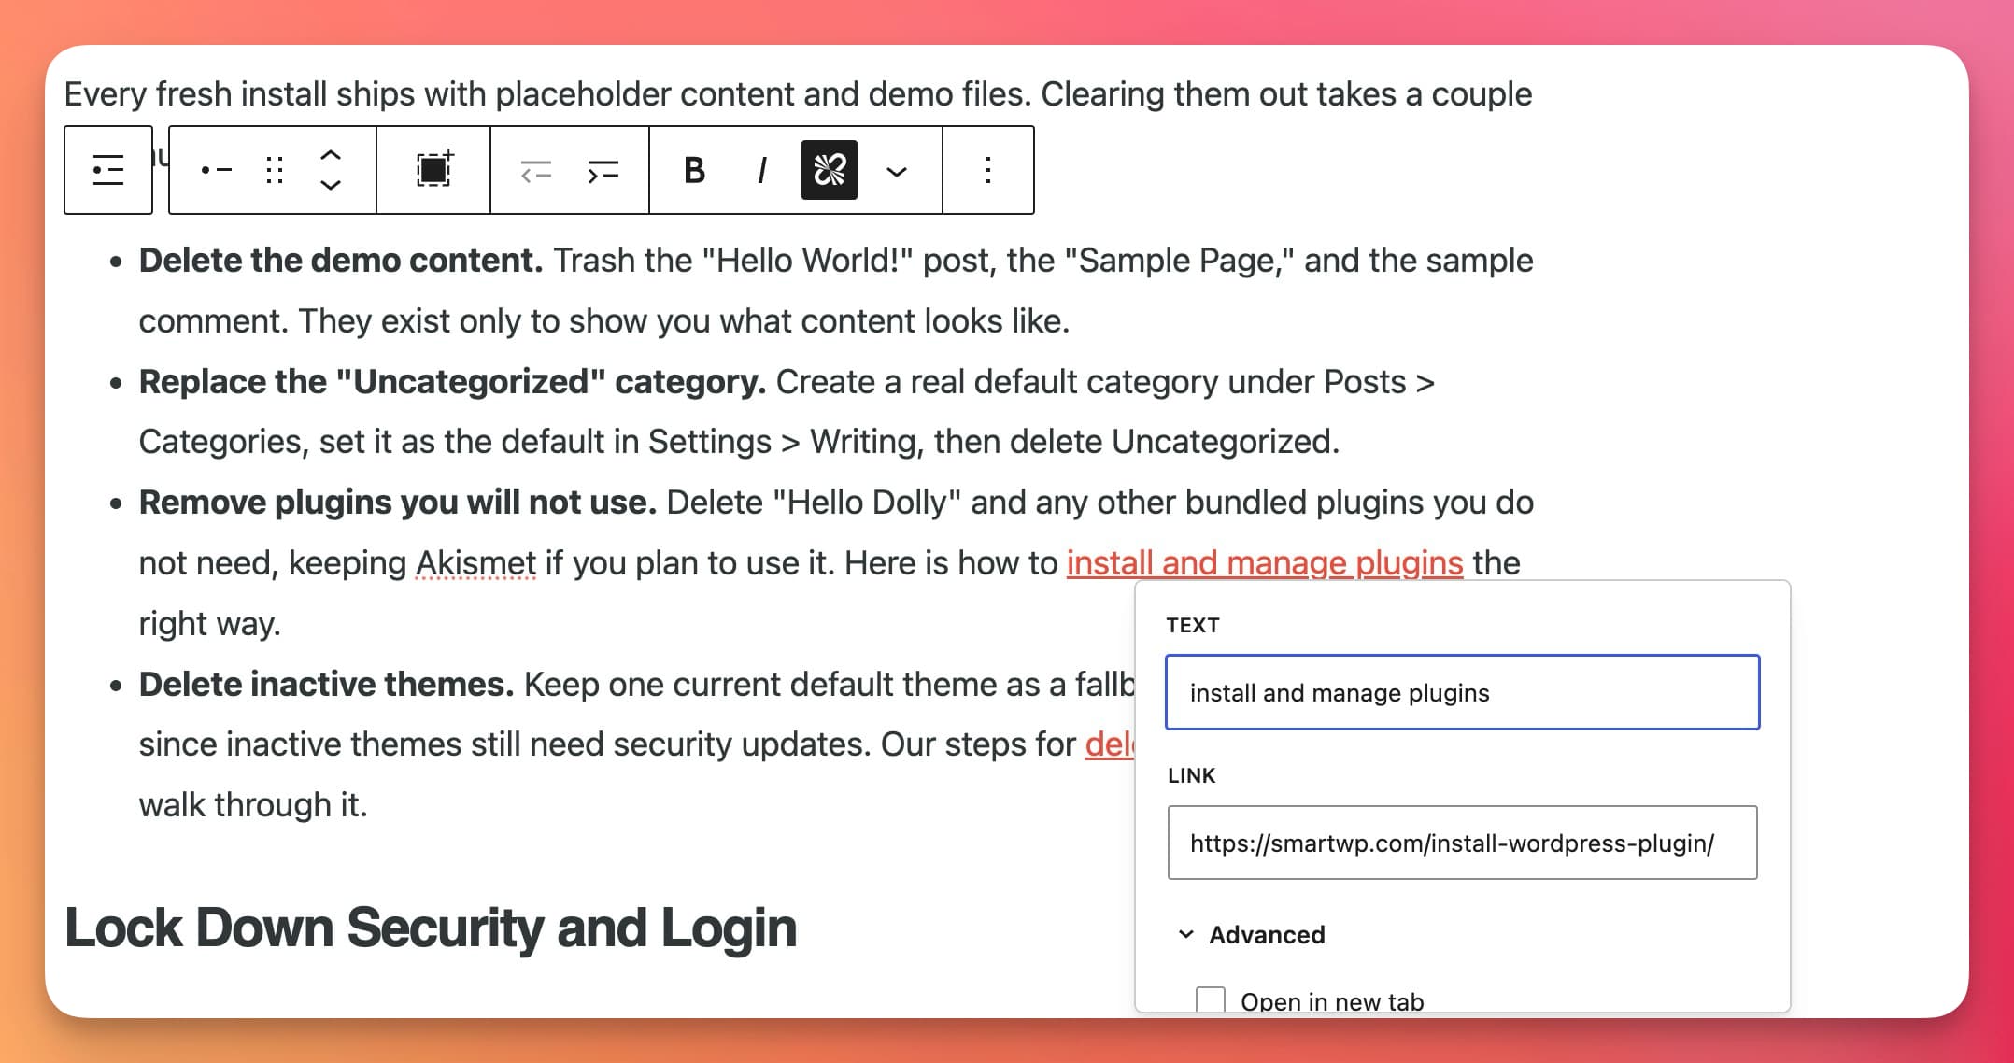Viewport: 2014px width, 1063px height.
Task: Click the highlighted link toolbar button
Action: coord(830,170)
